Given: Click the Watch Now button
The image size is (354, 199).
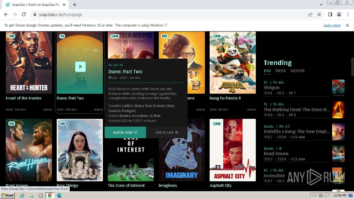Looking at the screenshot, I should tap(125, 132).
